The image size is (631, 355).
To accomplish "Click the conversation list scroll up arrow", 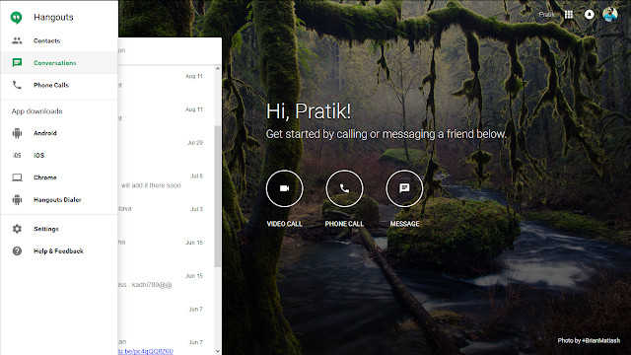I will (218, 69).
